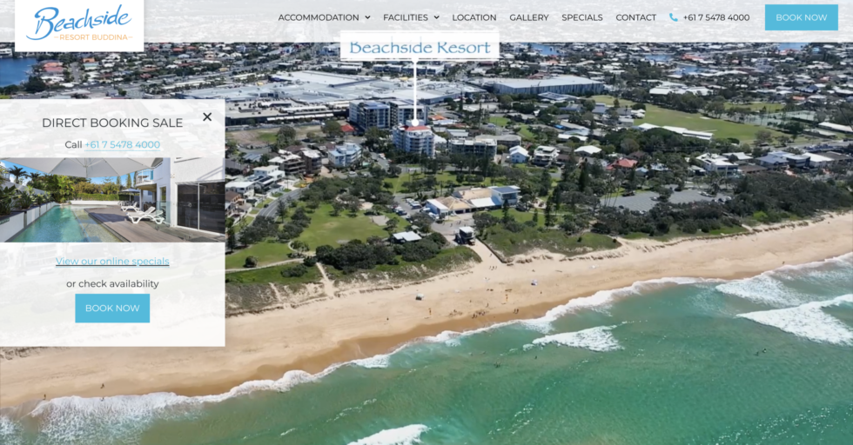Close the Direct Booking Sale popup
The width and height of the screenshot is (853, 445).
click(207, 116)
